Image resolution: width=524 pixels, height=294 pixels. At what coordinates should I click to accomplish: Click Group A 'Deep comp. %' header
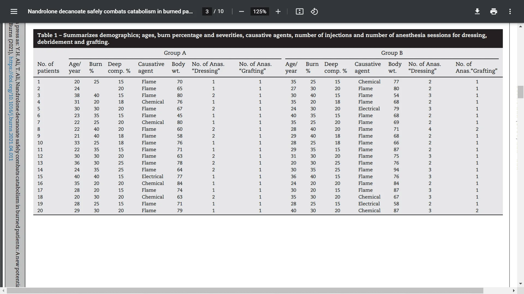[x=119, y=67]
